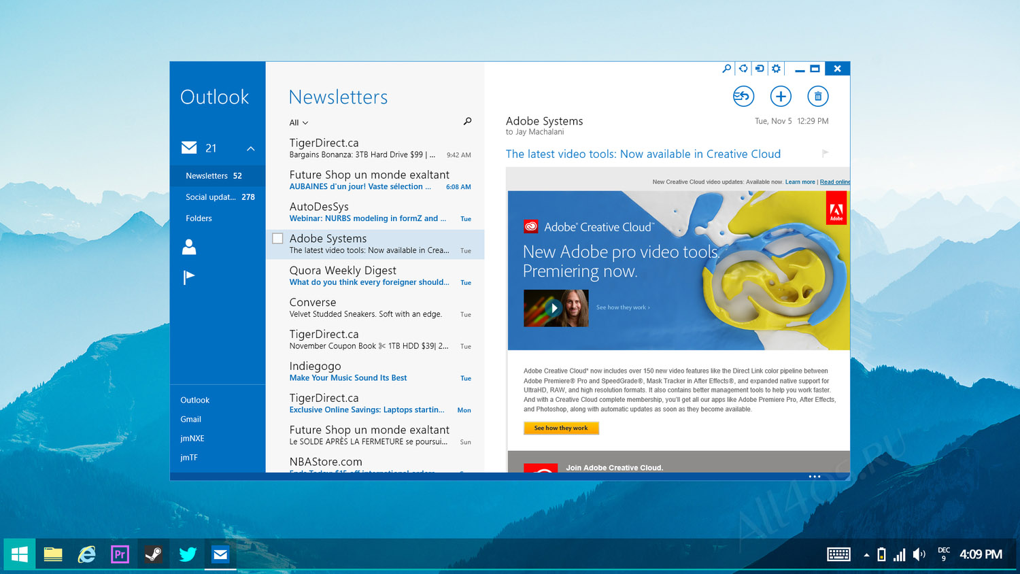Viewport: 1020px width, 574px height.
Task: Collapse the inbox folder chevron
Action: [x=250, y=148]
